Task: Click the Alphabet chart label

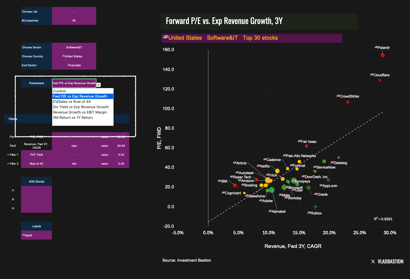Action: pos(277,211)
